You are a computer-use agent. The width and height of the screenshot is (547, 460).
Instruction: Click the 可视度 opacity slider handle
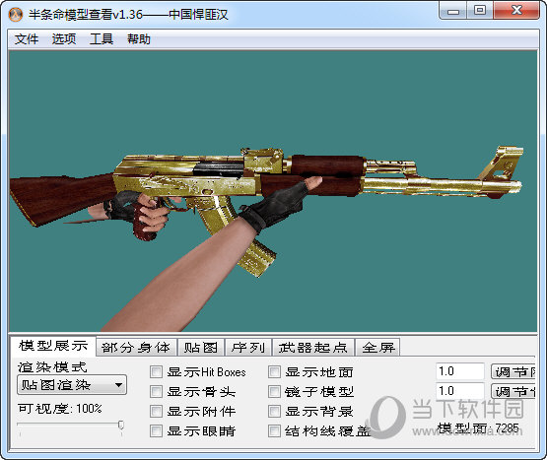(x=121, y=425)
